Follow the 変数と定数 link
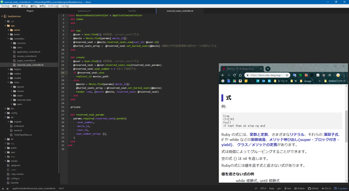 [x=259, y=134]
